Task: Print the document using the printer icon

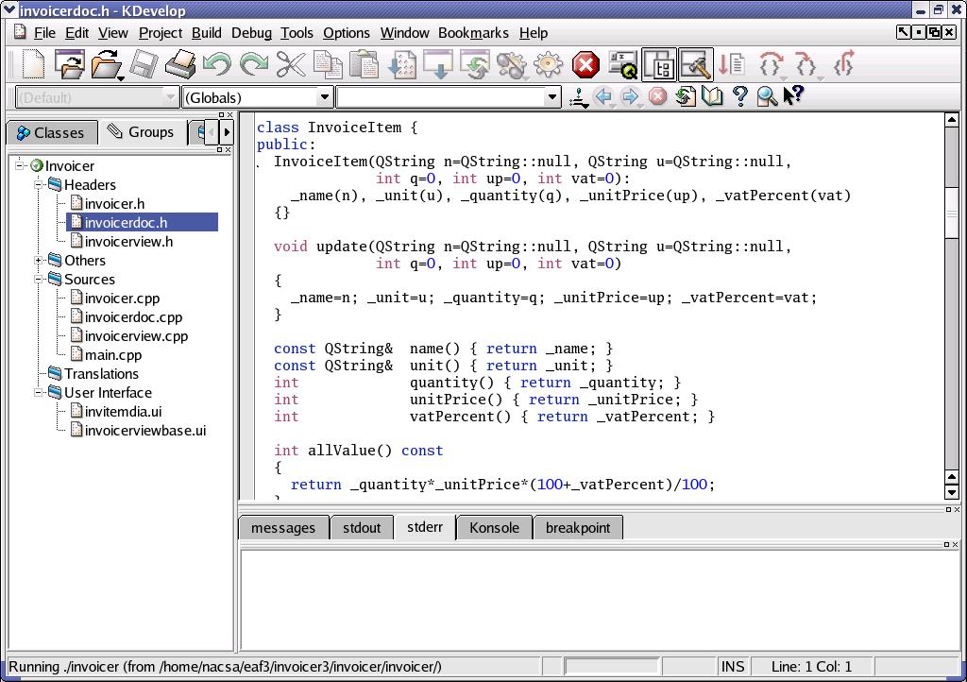Action: tap(180, 64)
